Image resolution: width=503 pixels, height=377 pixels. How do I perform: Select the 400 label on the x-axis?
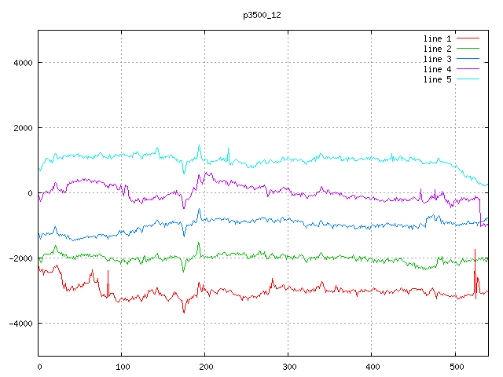coord(372,366)
